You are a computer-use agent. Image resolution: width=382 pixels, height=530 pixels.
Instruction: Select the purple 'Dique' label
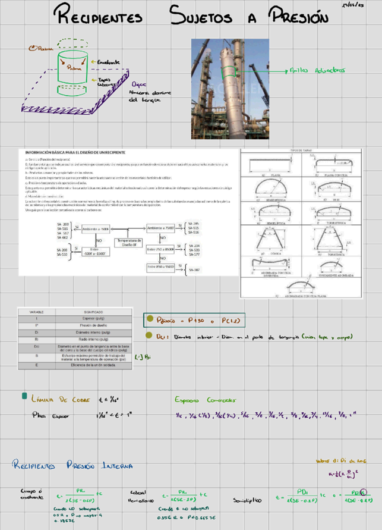pyautogui.click(x=138, y=84)
